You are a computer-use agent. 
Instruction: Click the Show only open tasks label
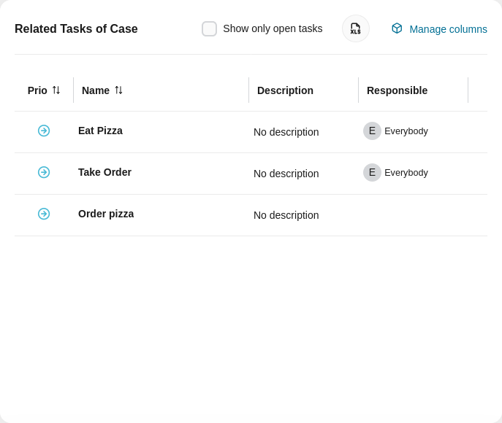(x=273, y=28)
